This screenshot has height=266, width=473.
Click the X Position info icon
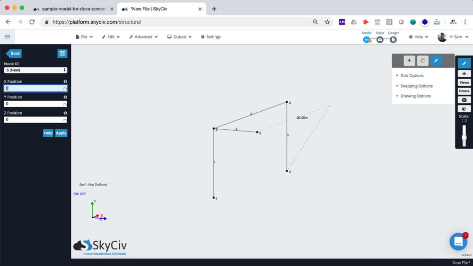tap(65, 81)
